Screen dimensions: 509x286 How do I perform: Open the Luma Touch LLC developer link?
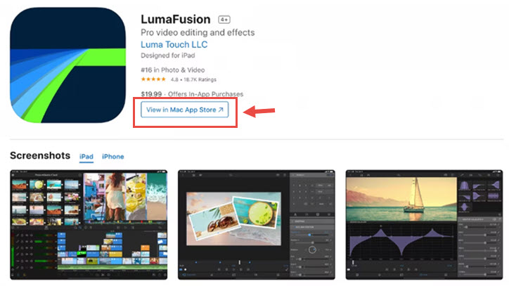pyautogui.click(x=174, y=44)
